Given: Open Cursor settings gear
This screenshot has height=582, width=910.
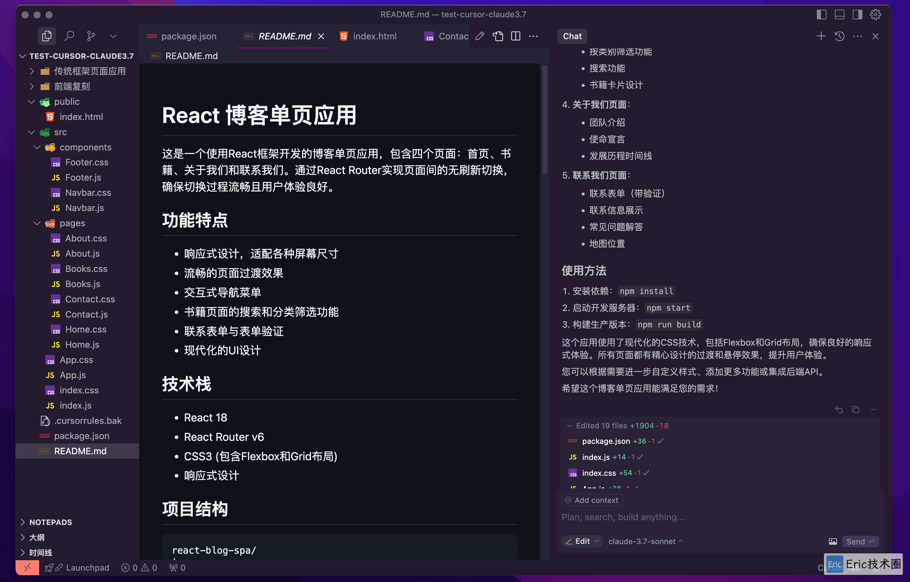Looking at the screenshot, I should tap(875, 14).
